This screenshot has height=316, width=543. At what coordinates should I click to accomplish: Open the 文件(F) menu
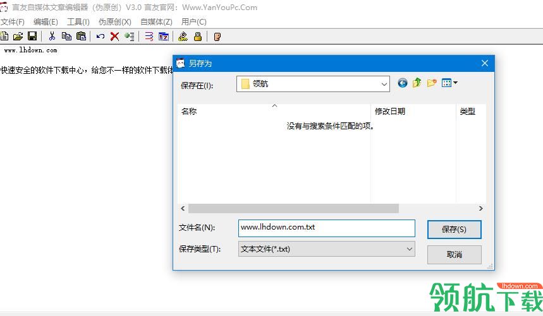[13, 21]
